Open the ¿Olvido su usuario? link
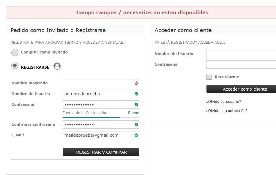The width and height of the screenshot is (276, 175). [223, 101]
